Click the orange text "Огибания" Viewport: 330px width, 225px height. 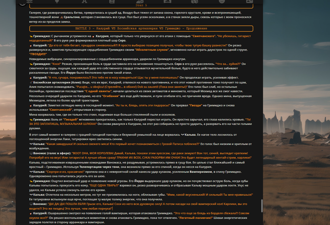point(111,96)
